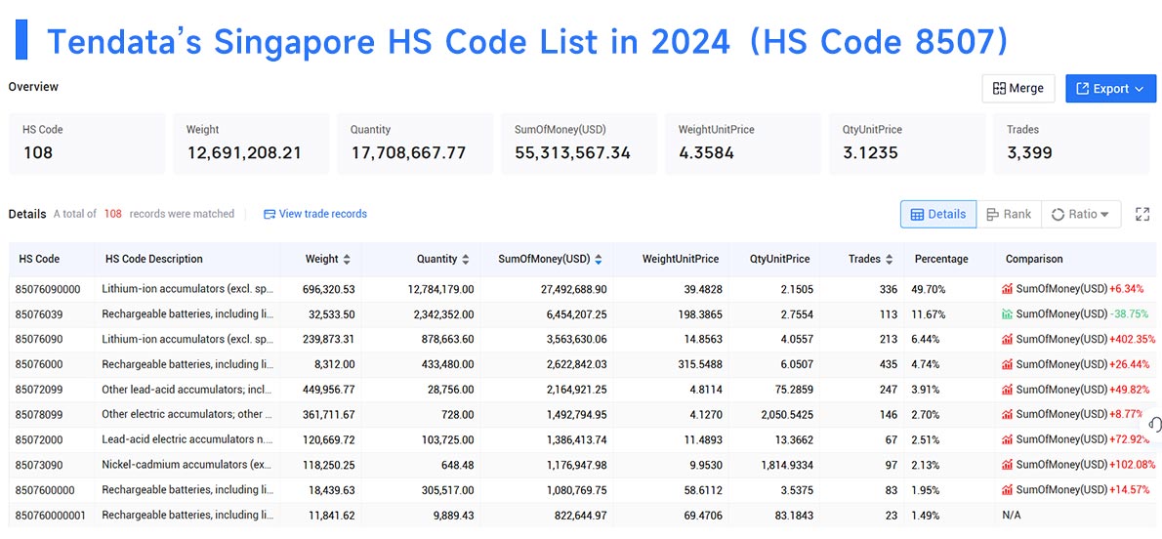Click the trades value 435
1162x539 pixels.
[888, 365]
